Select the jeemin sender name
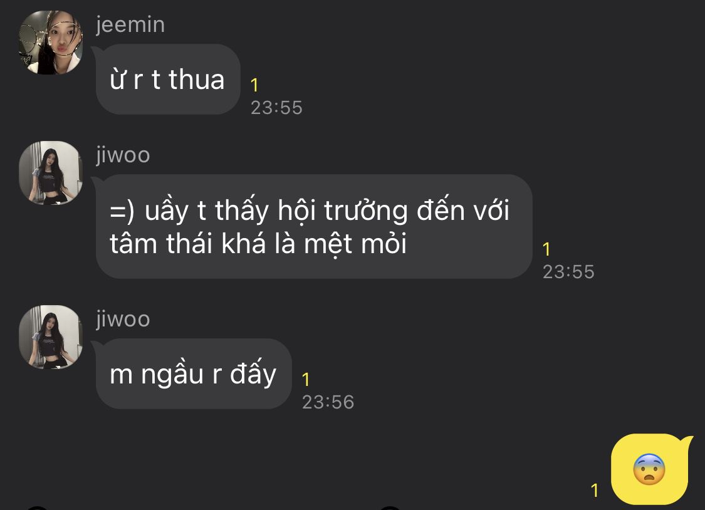This screenshot has height=510, width=705. tap(130, 24)
